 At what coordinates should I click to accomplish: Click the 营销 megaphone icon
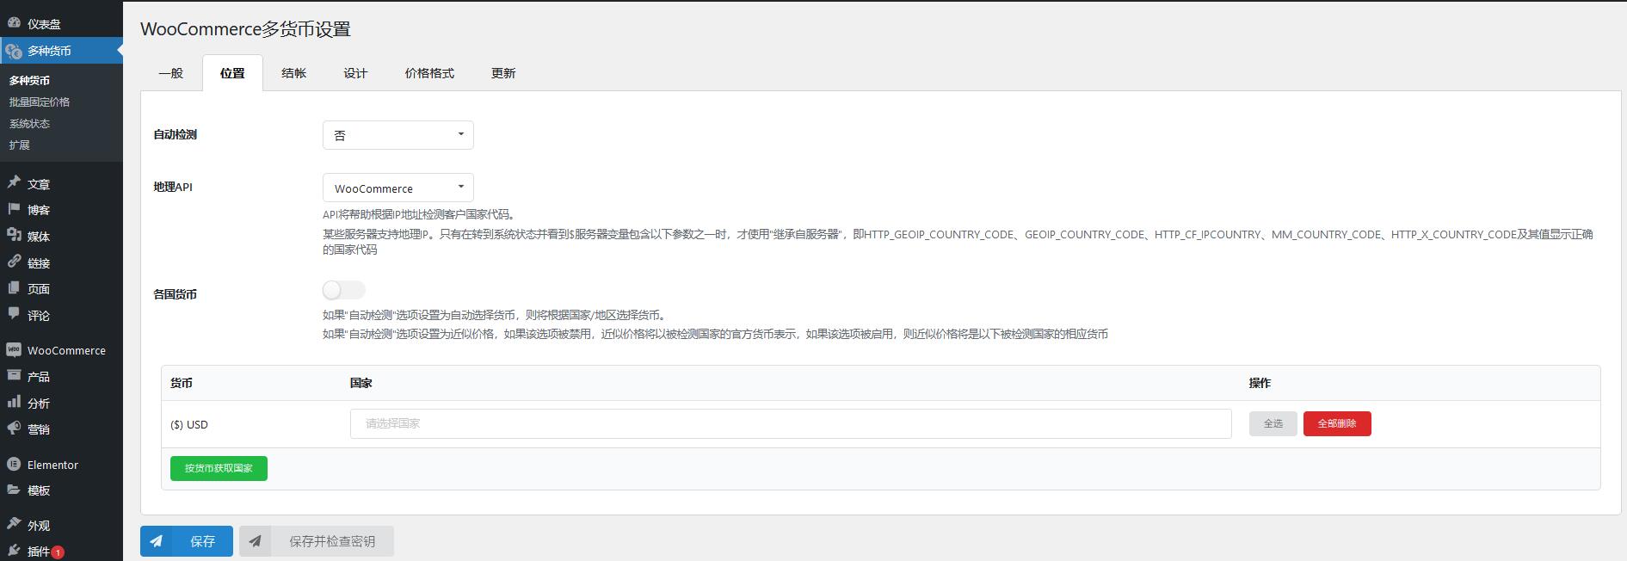coord(14,428)
